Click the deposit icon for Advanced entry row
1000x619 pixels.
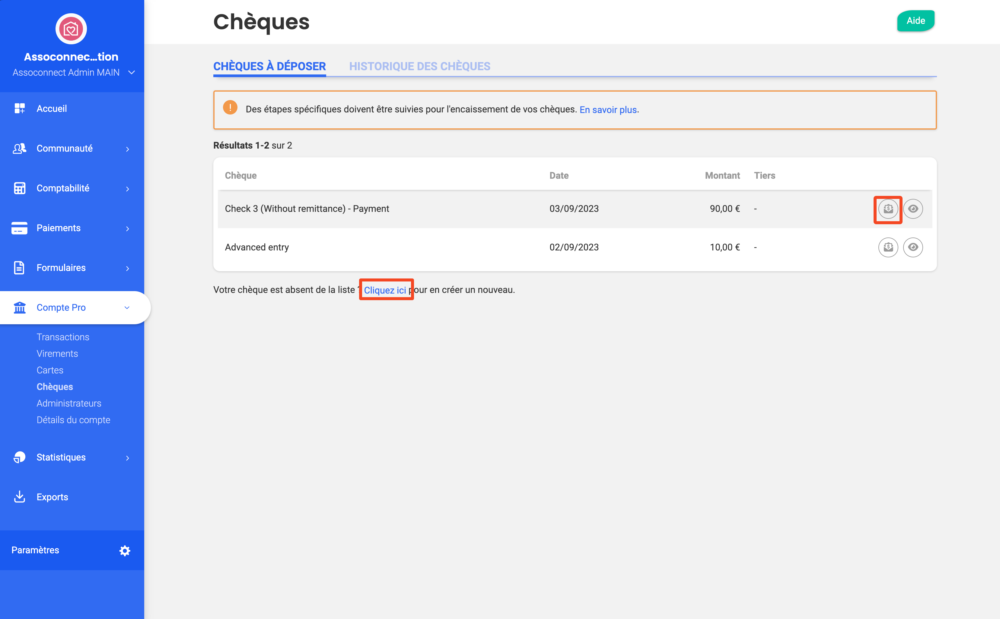[888, 247]
